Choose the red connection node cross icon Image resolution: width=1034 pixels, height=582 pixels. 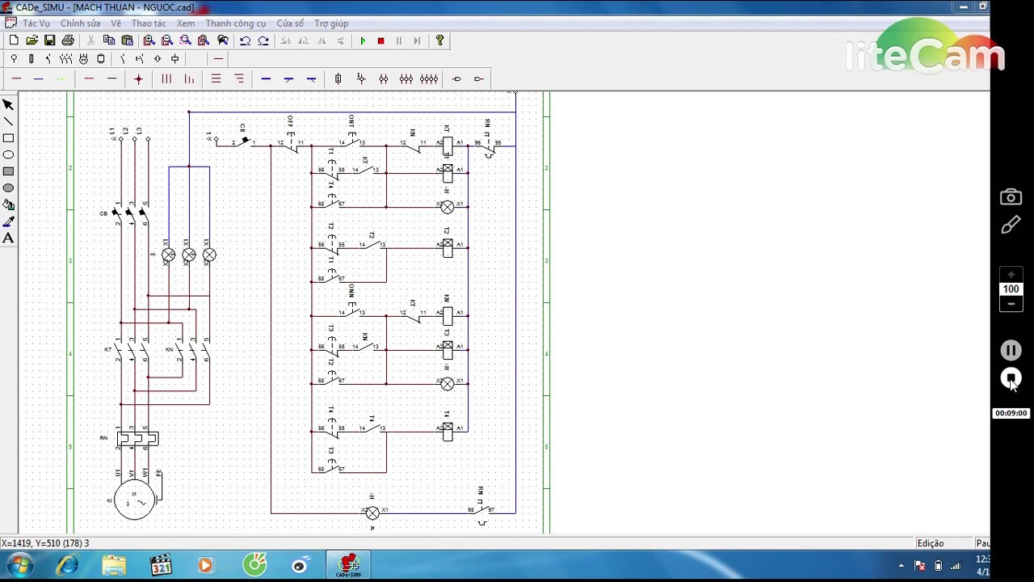138,78
